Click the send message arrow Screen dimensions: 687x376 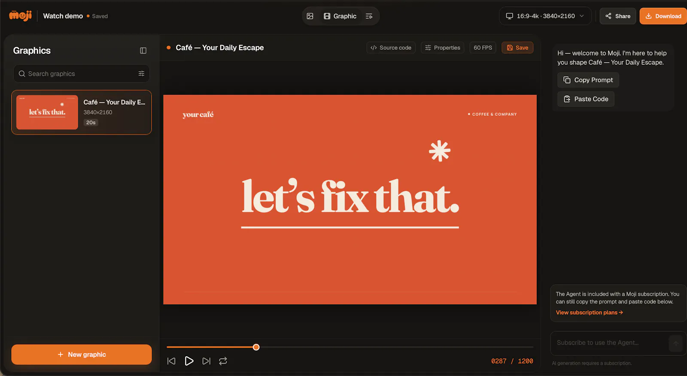(676, 343)
